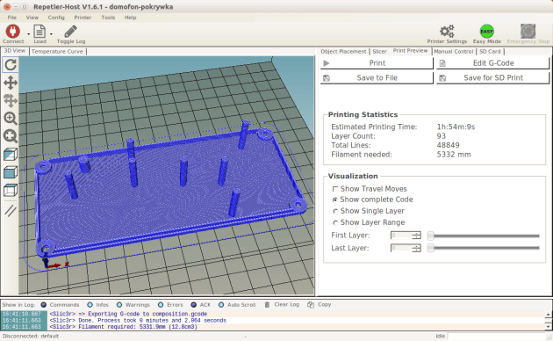Click the Edit G-Code button label
Viewport: 553px width, 341px height.
[493, 63]
